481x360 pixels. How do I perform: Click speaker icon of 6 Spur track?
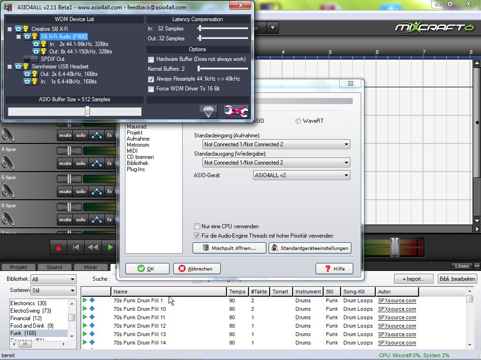(8, 218)
